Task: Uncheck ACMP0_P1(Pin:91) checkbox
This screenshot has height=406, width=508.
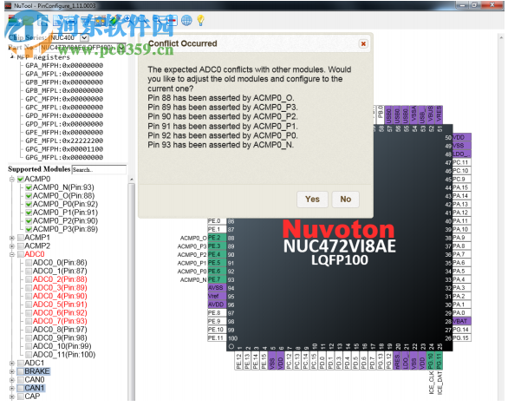Action: click(x=29, y=213)
